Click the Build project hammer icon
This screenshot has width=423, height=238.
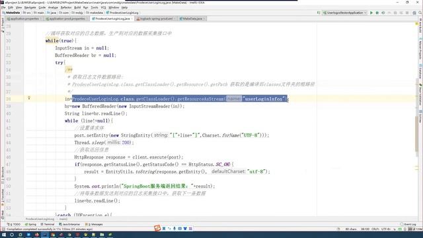tap(319, 13)
